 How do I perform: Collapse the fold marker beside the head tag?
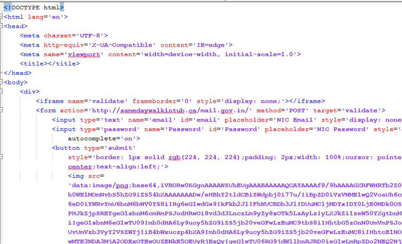point(1,26)
